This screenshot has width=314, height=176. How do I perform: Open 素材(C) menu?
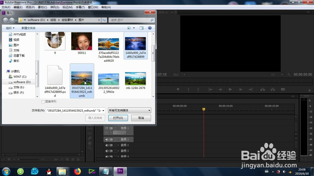click(42, 7)
